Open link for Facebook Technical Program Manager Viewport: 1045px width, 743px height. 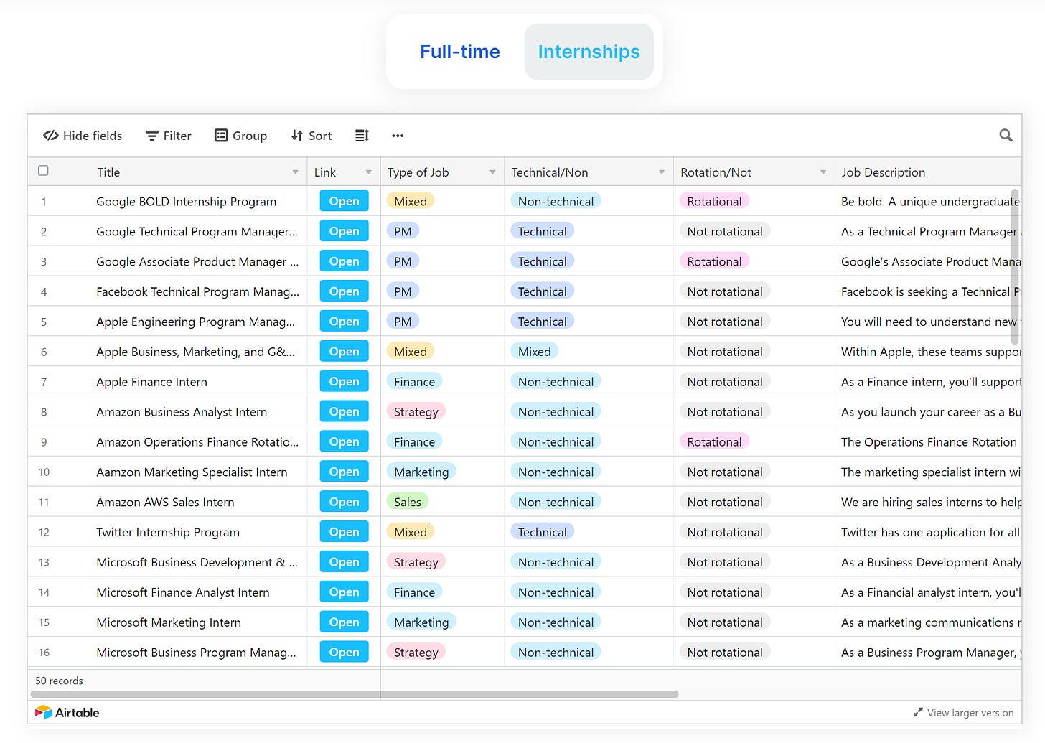(344, 291)
